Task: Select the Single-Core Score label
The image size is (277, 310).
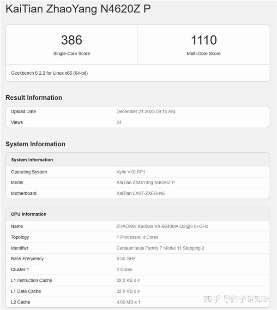Action: pos(72,54)
